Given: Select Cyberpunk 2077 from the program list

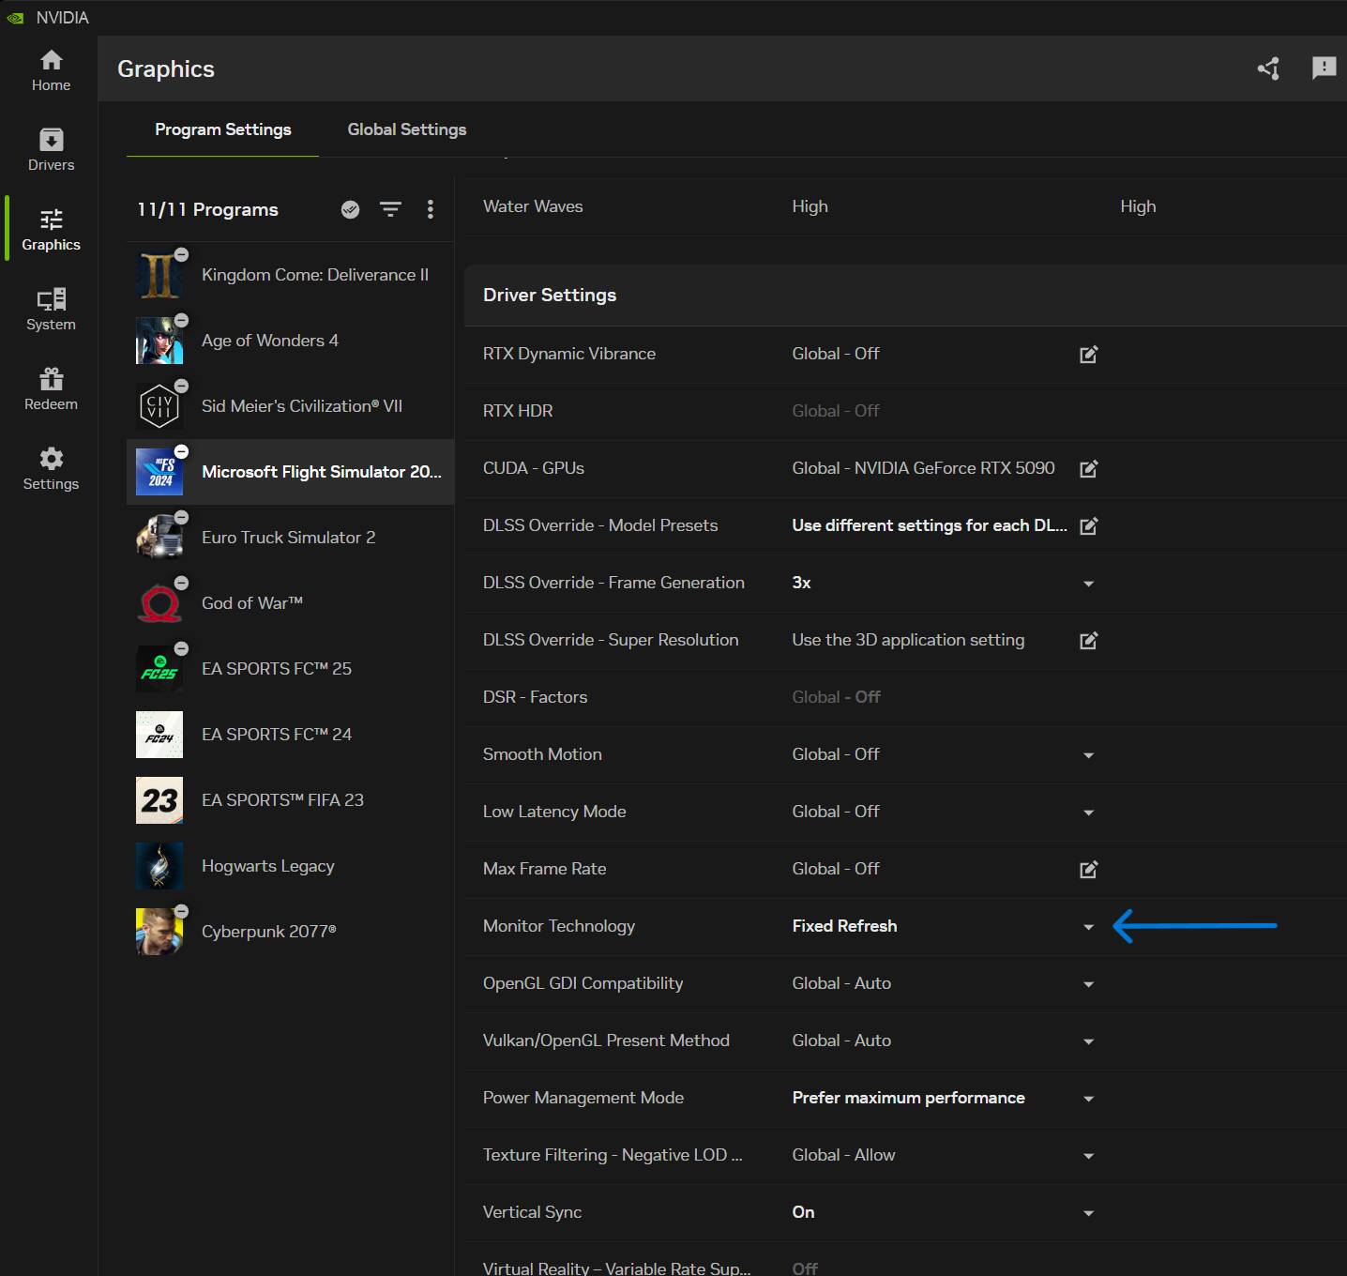Looking at the screenshot, I should [269, 931].
